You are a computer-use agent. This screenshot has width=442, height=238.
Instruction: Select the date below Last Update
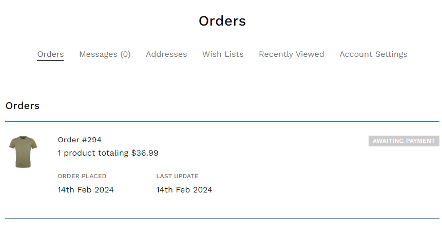pyautogui.click(x=184, y=190)
